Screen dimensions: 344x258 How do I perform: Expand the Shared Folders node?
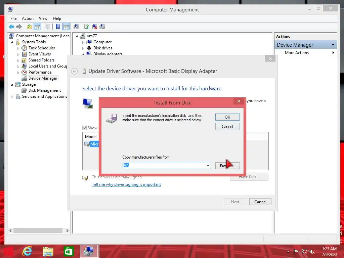18,60
